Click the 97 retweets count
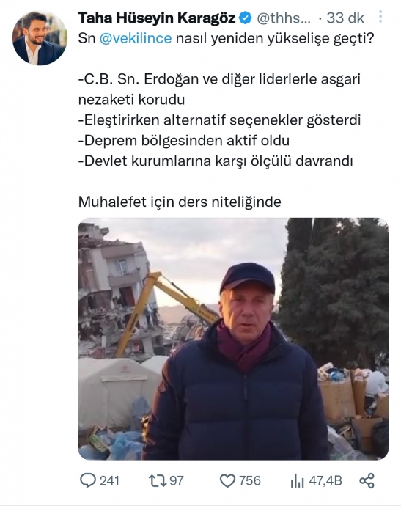 point(177,481)
